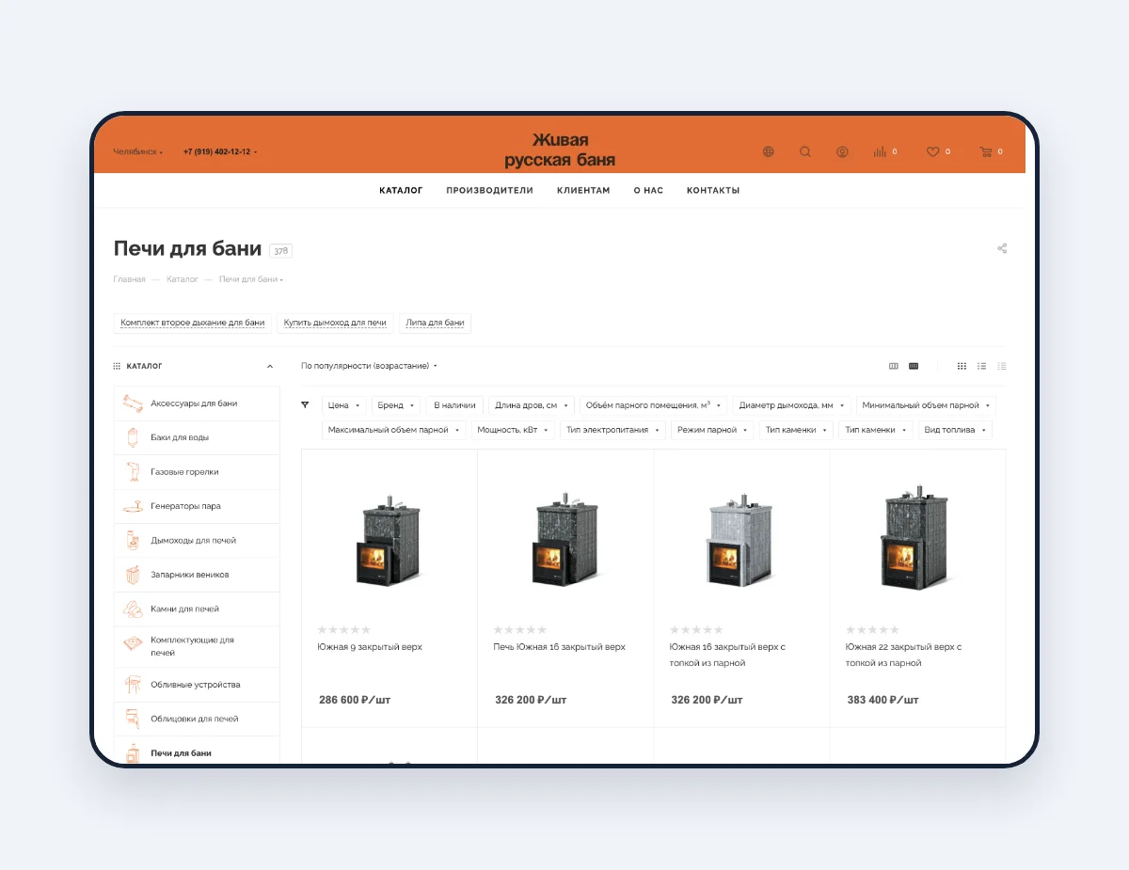The width and height of the screenshot is (1129, 870).
Task: Switch to list view layout
Action: [981, 366]
